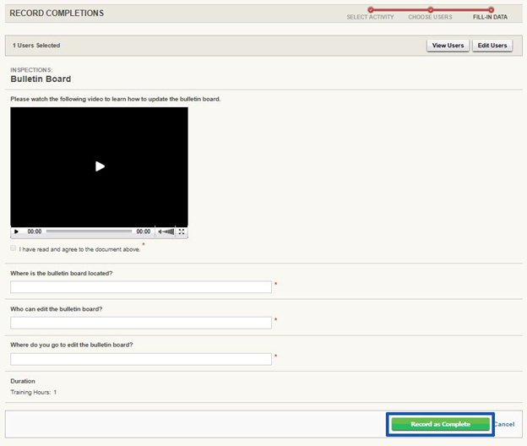Click the green Record as Complete button
This screenshot has height=446, width=527.
tap(440, 424)
